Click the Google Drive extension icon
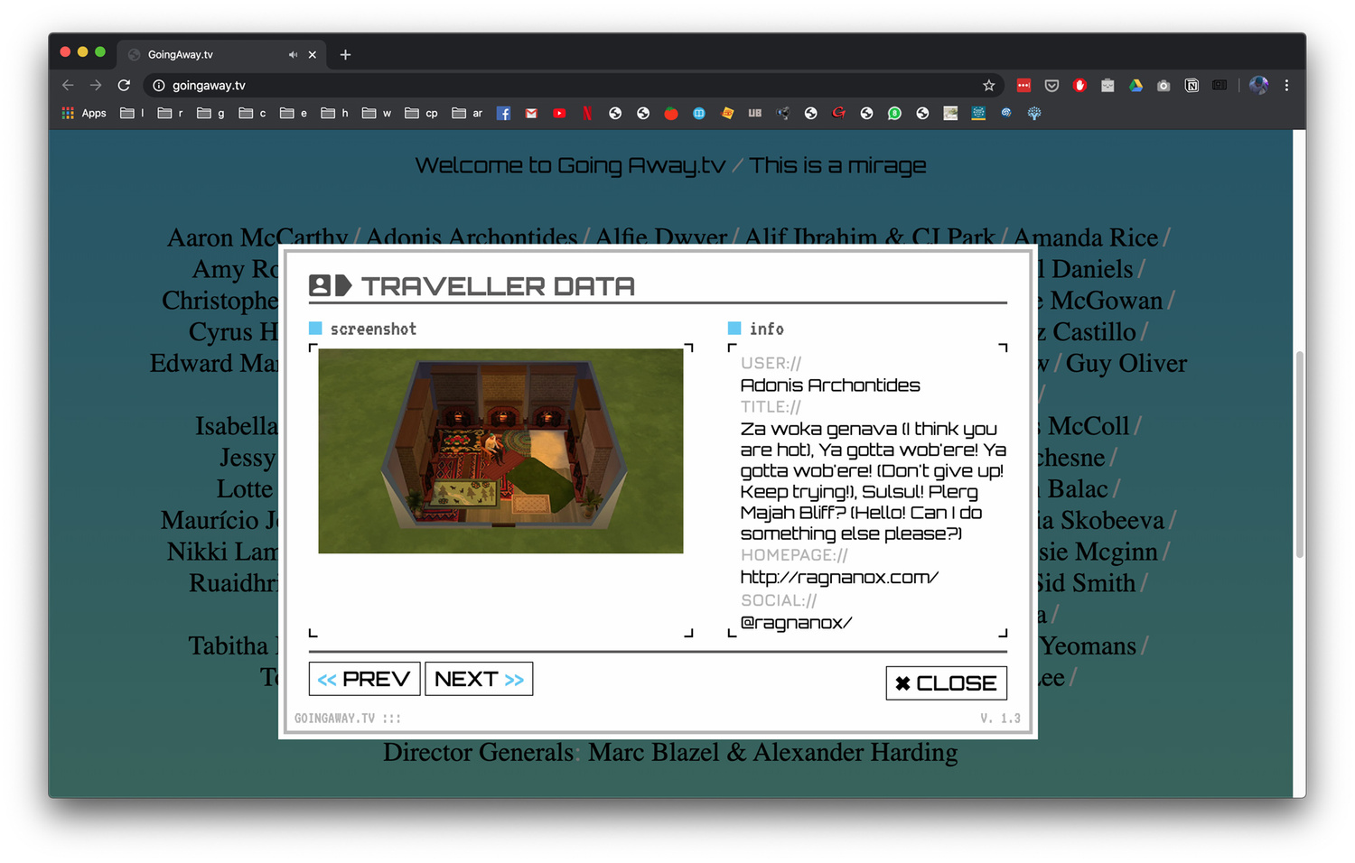1355x863 pixels. 1135,86
